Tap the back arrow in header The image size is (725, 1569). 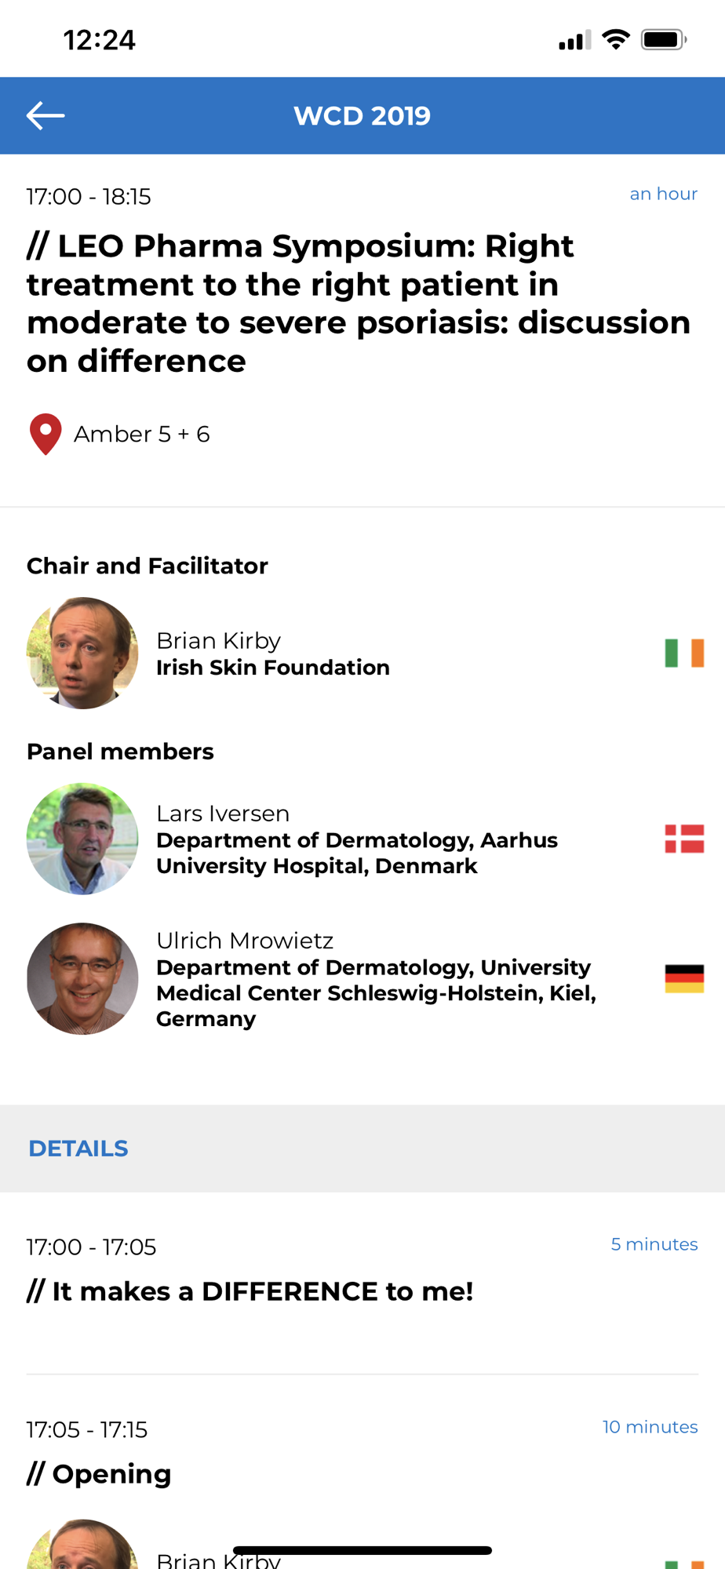[46, 115]
